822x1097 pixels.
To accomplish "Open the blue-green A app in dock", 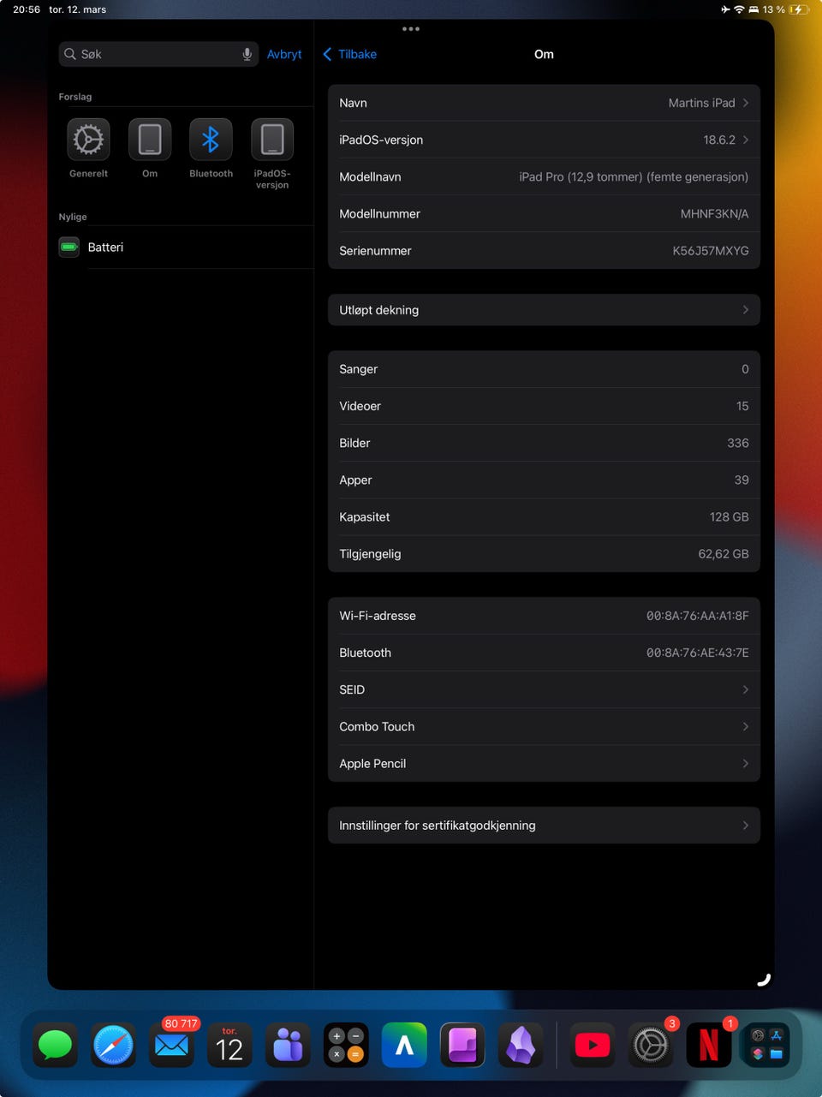I will coord(404,1045).
